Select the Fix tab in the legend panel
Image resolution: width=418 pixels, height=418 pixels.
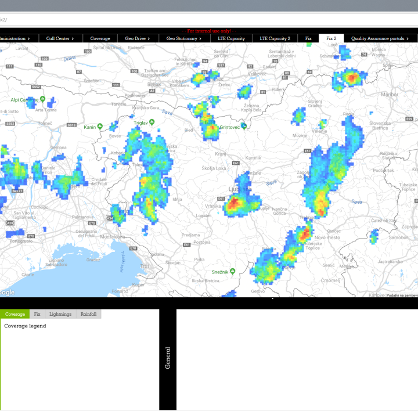click(x=37, y=314)
